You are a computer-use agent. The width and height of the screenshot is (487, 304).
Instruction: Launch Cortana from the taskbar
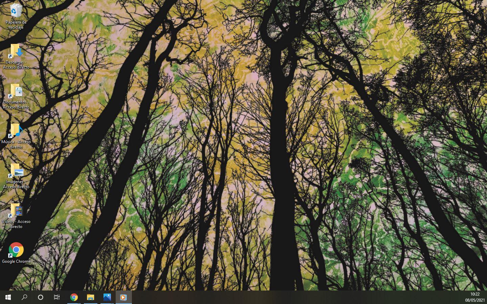coord(41,297)
